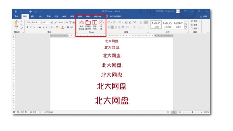Screen dimensions: 233x131
Task: Collapse the ribbon with the chevron
Action: (x=208, y=33)
